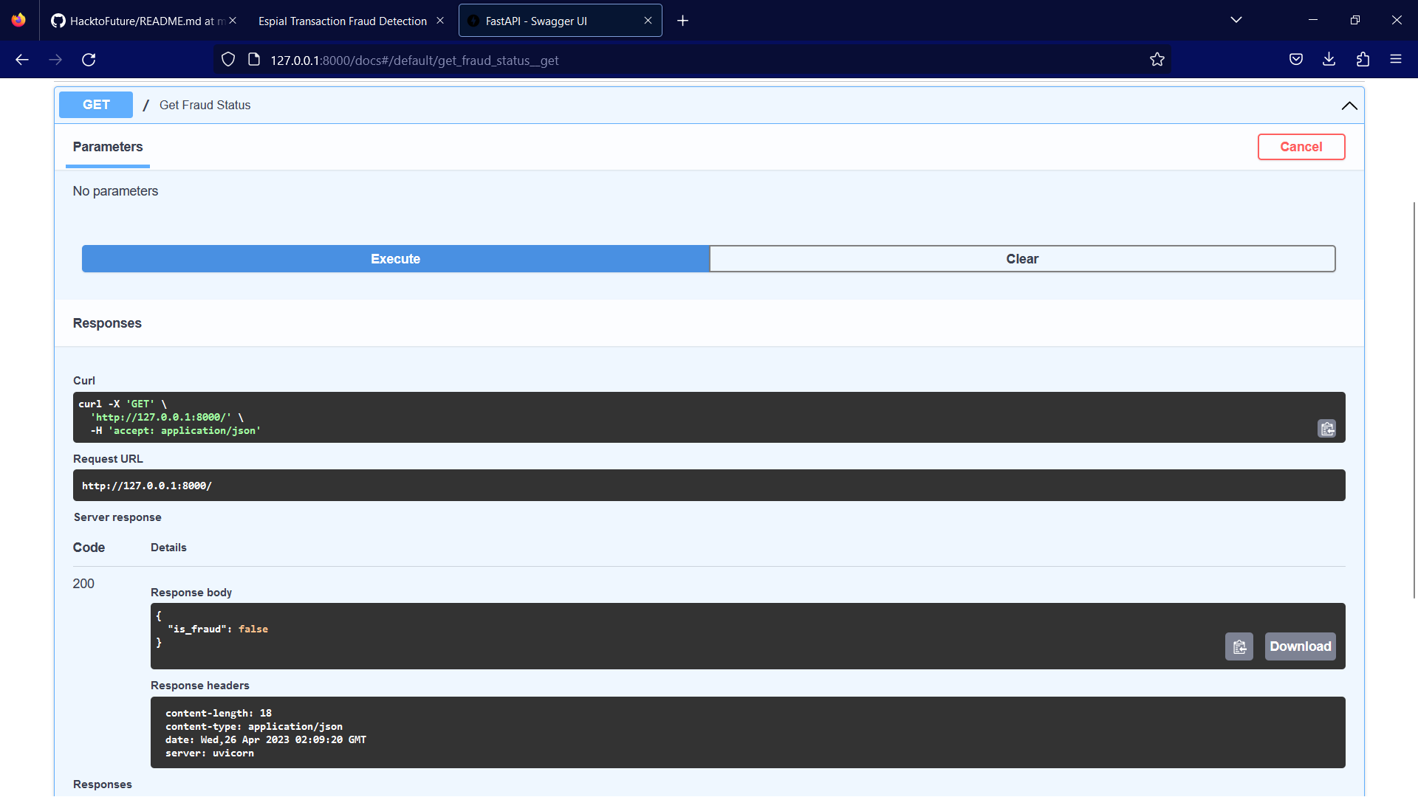Open a new browser tab
This screenshot has height=797, width=1418.
[x=682, y=21]
